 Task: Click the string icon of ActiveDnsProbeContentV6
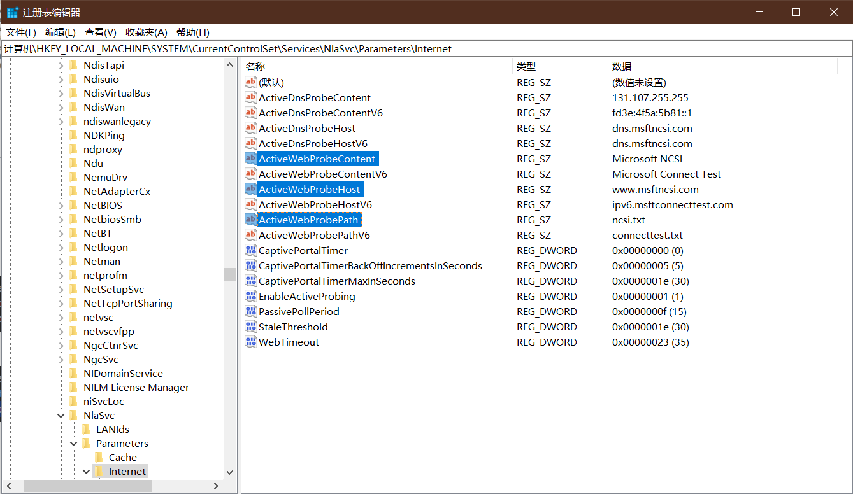251,113
